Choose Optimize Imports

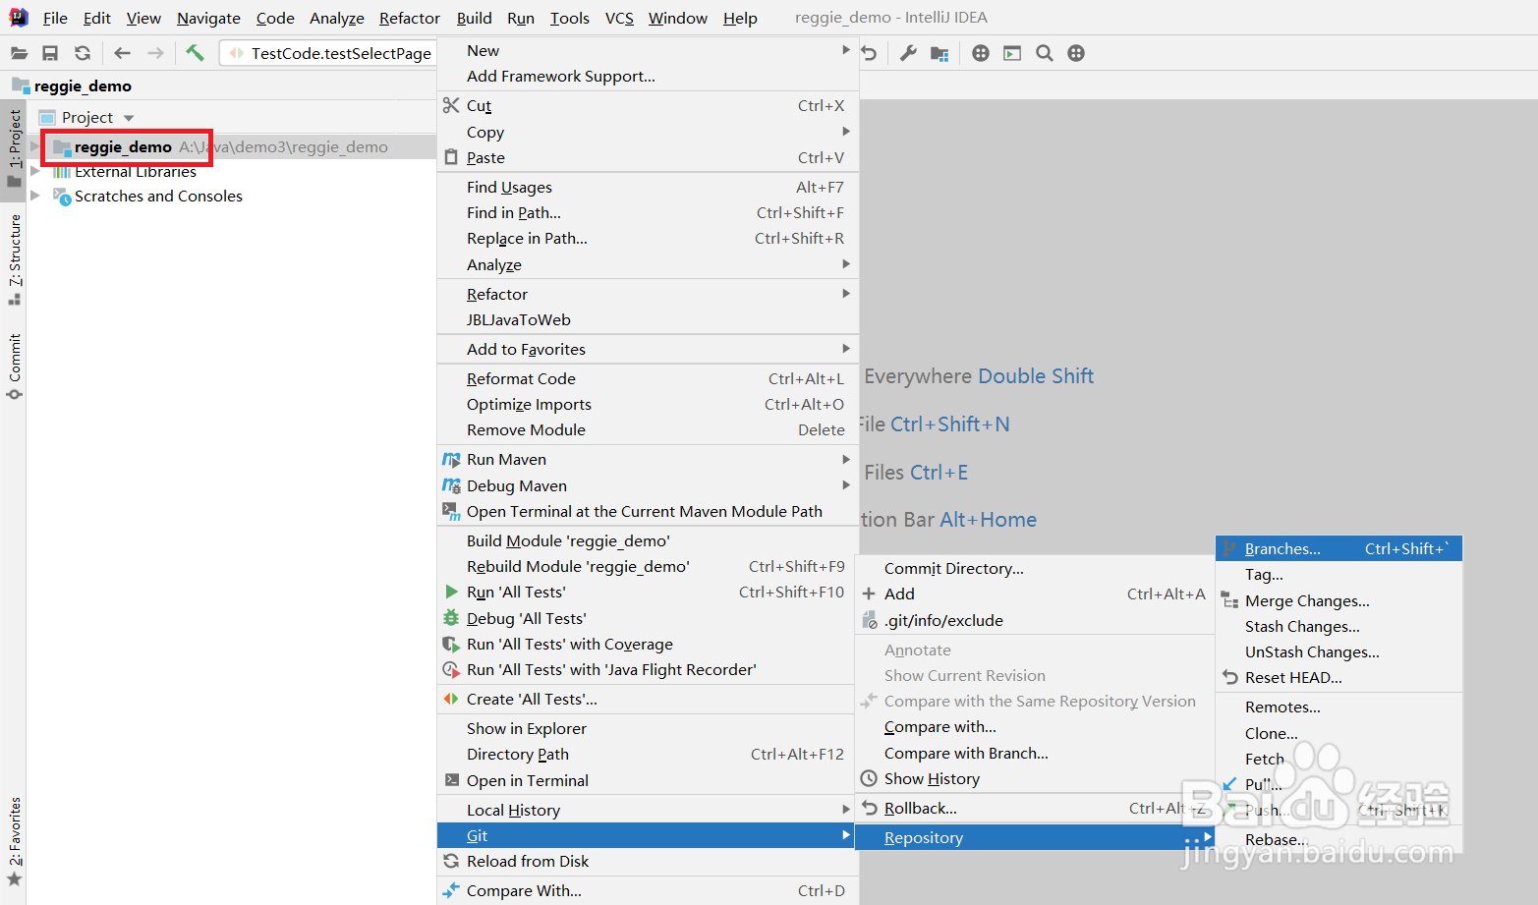[x=648, y=404]
